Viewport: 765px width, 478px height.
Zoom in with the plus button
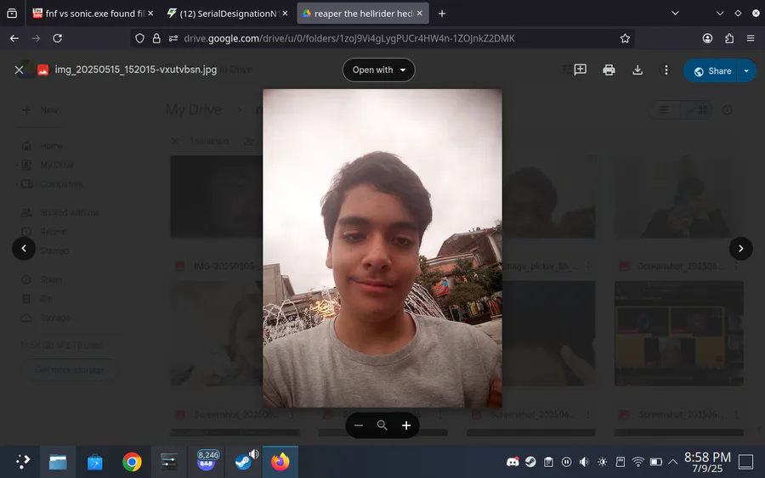click(406, 425)
